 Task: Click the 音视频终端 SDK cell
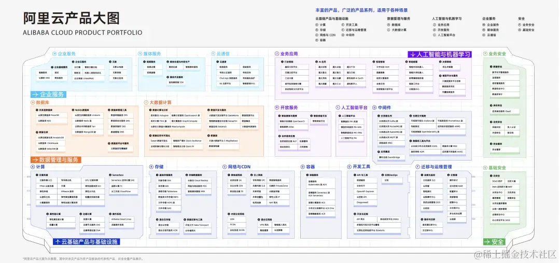pyautogui.click(x=176, y=82)
